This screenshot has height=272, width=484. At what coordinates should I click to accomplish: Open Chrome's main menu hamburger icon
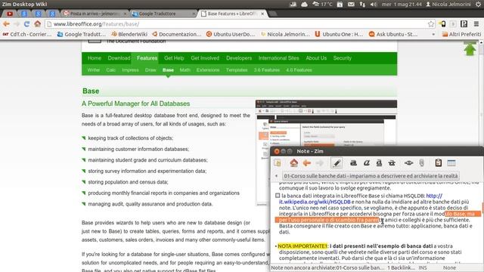[476, 23]
